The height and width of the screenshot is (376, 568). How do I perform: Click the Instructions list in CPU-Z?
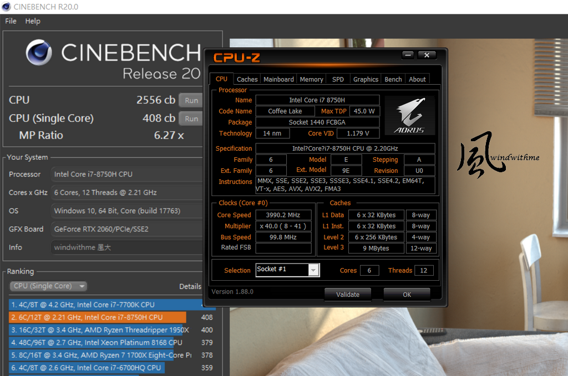tap(345, 185)
